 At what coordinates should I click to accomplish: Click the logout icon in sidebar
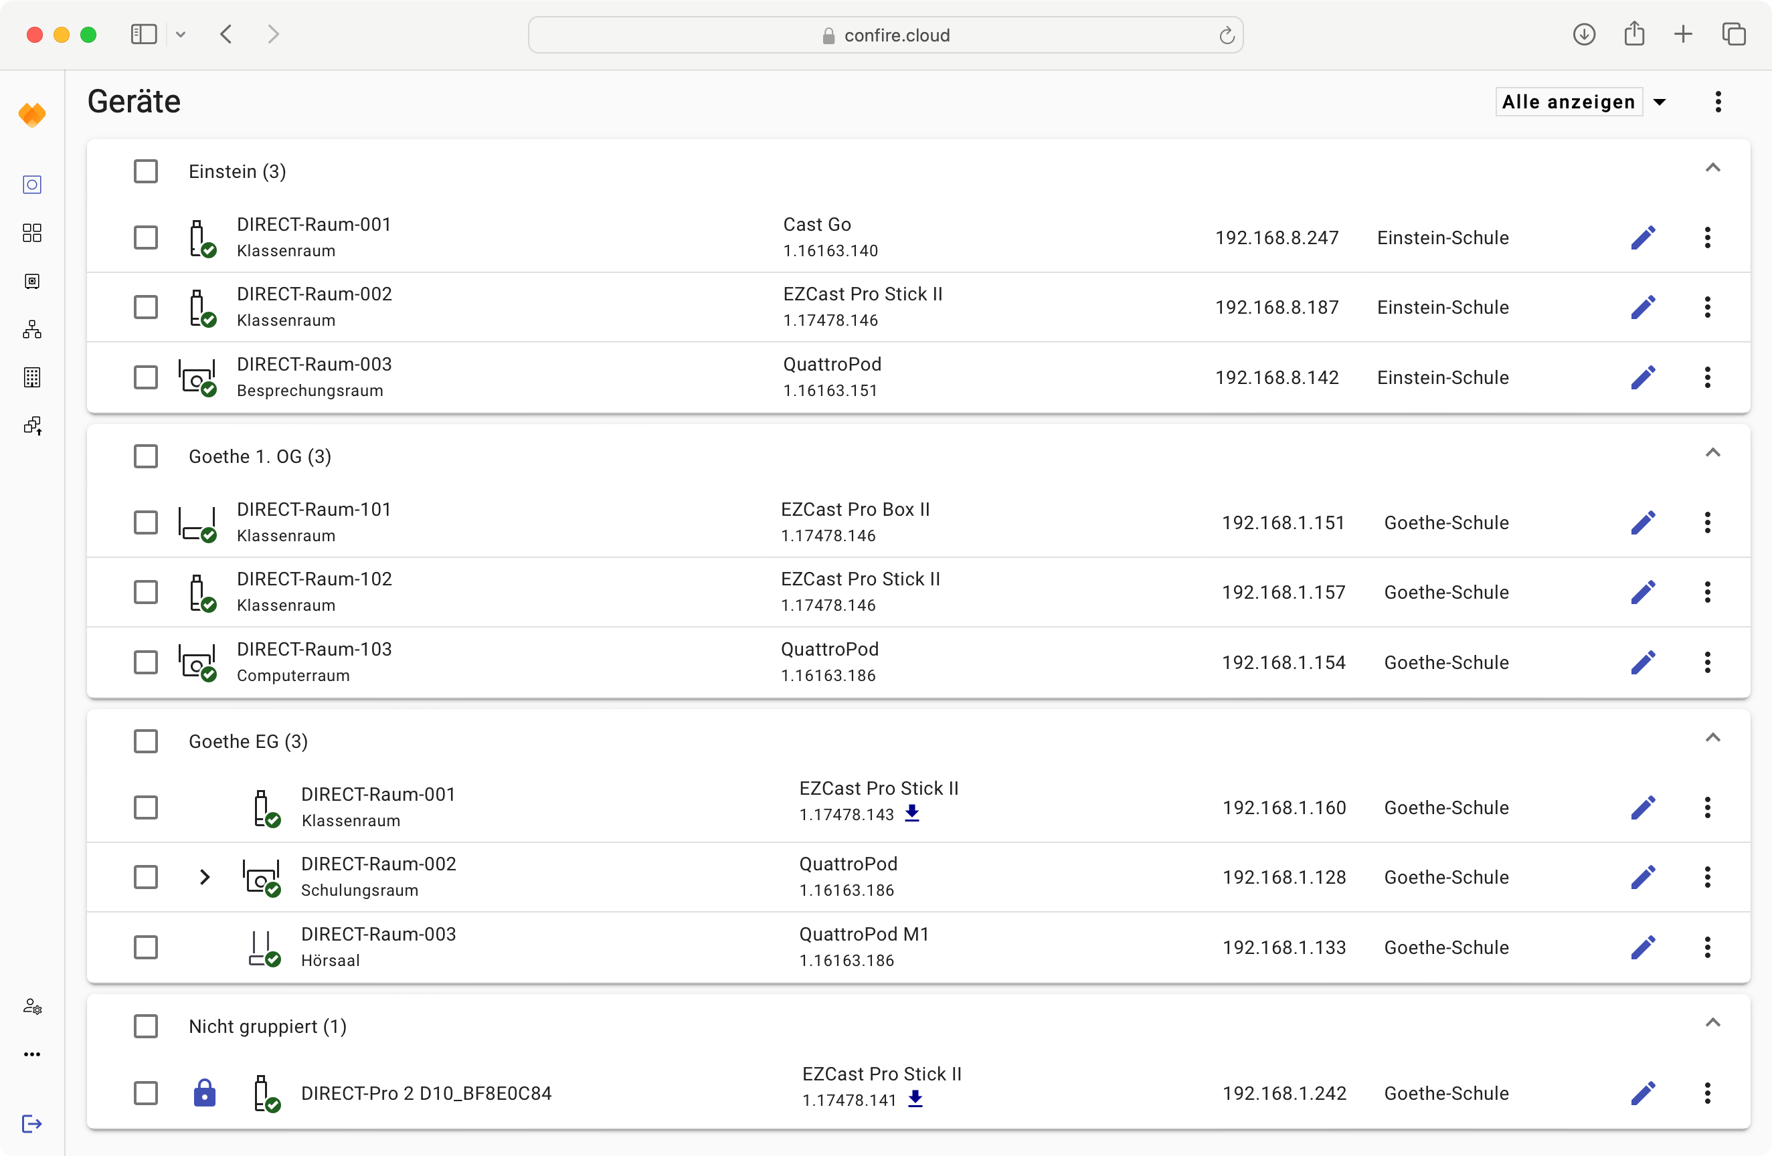coord(32,1124)
